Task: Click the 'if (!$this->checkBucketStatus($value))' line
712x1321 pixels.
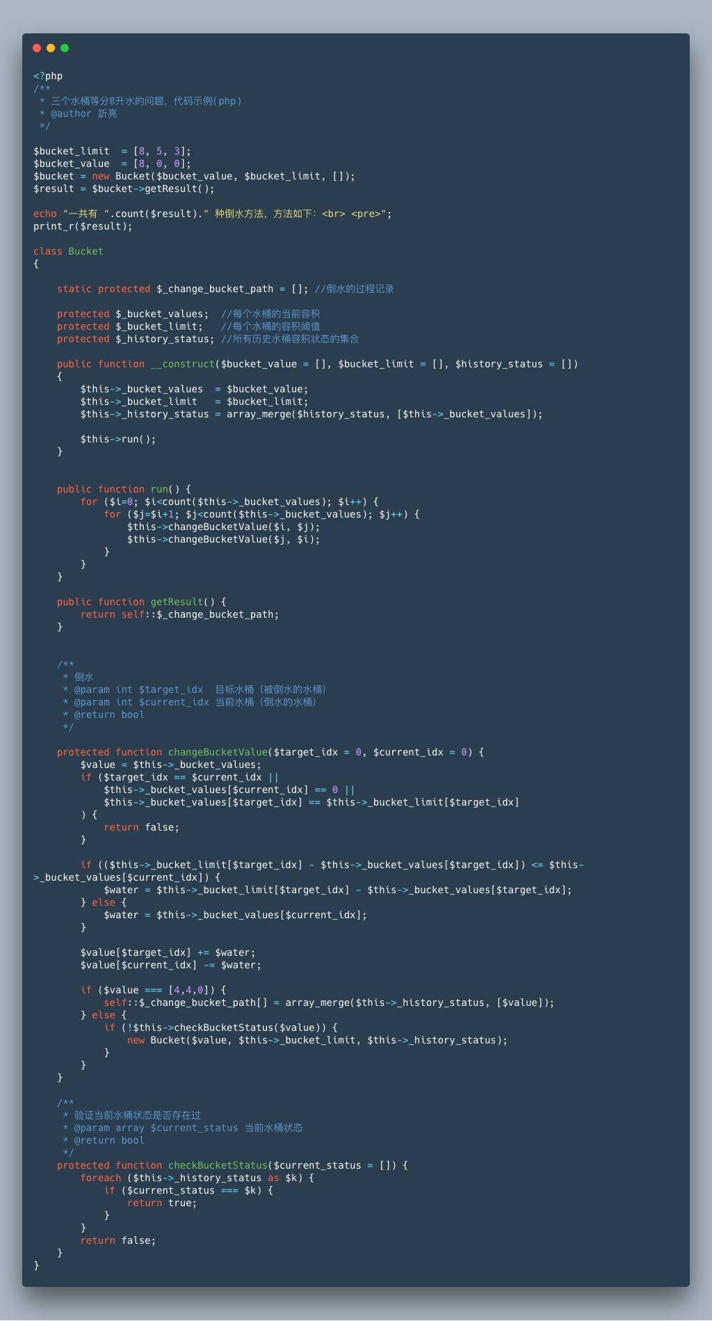Action: [x=220, y=1027]
